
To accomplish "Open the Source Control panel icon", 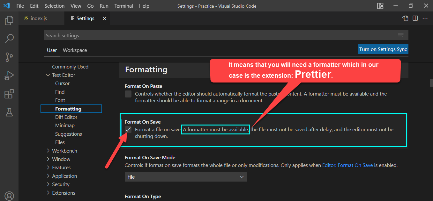I will click(x=9, y=57).
